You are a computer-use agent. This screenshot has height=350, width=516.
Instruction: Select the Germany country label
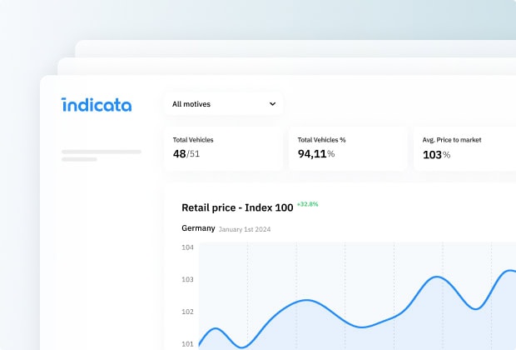pyautogui.click(x=198, y=228)
